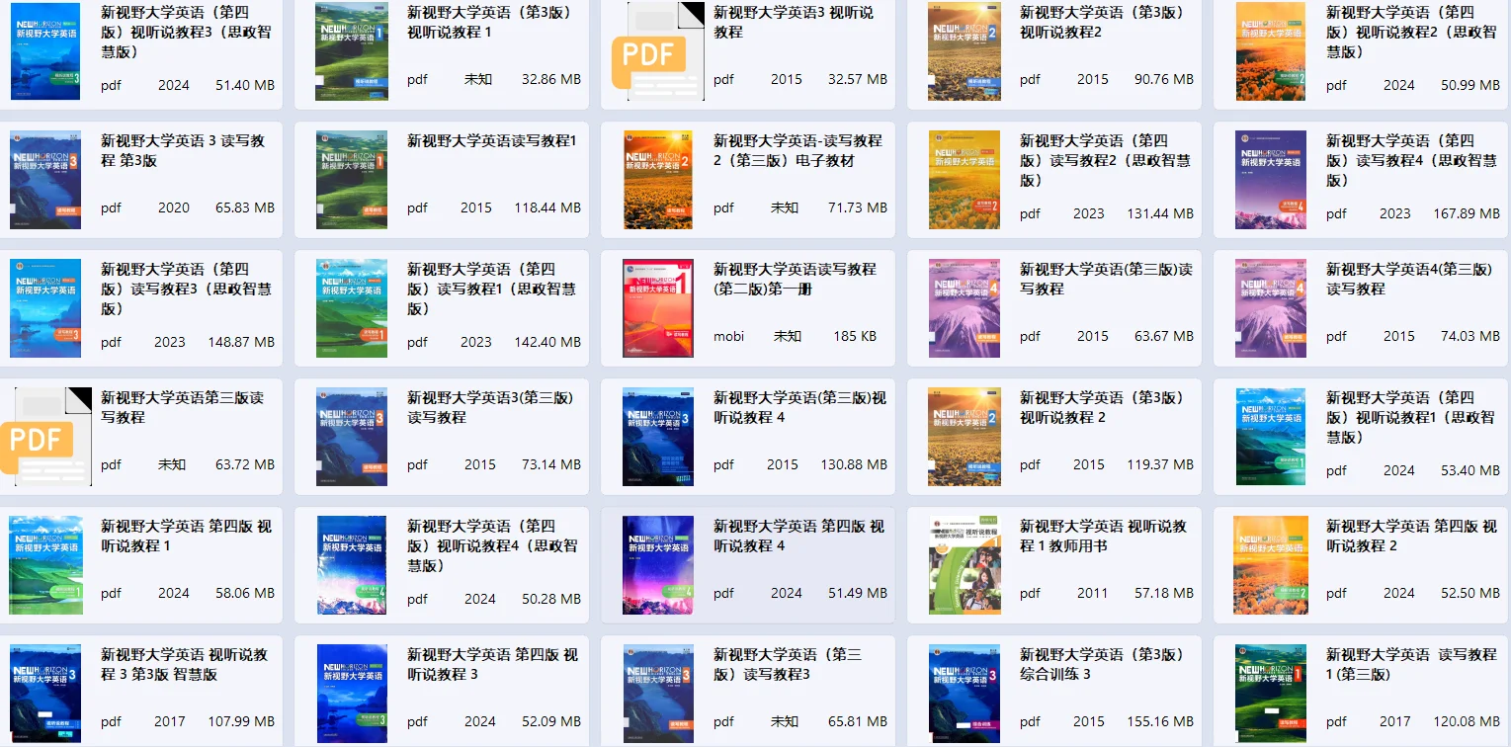Open title 新视野大学英语（第四版）读写教程1（思政智慧版）
Viewport: 1511px width, 747px height.
pos(492,289)
